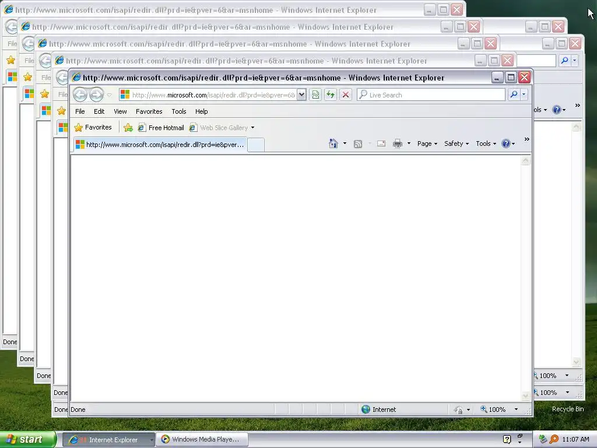
Task: Click the search magnifier in the second back window
Action: (x=564, y=60)
